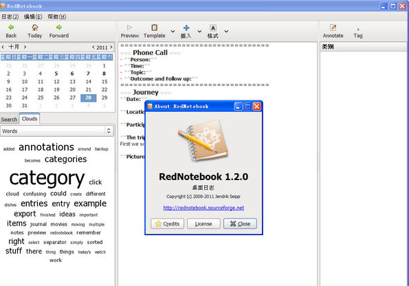Viewport: 409px width, 286px height.
Task: Click the Journey heading in editor
Action: click(x=146, y=92)
